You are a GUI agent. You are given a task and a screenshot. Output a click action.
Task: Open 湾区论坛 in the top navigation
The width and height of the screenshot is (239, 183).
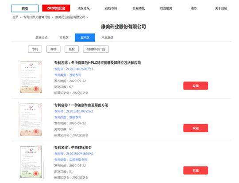(x=84, y=8)
